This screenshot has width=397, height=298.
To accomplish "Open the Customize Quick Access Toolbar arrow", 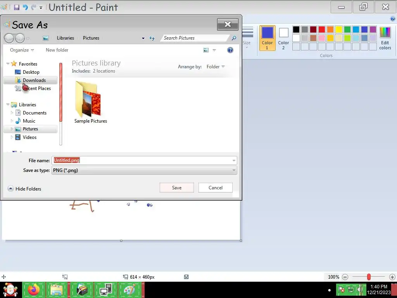I will point(41,8).
